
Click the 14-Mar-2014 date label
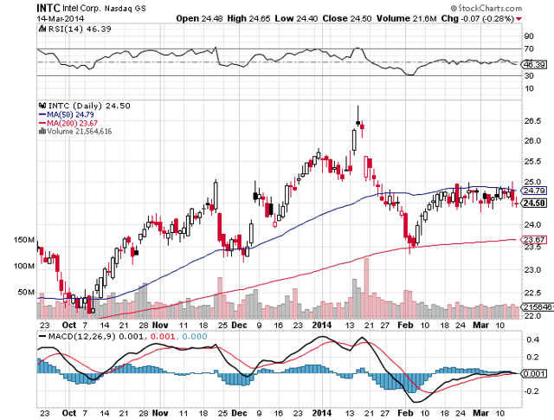[x=60, y=18]
